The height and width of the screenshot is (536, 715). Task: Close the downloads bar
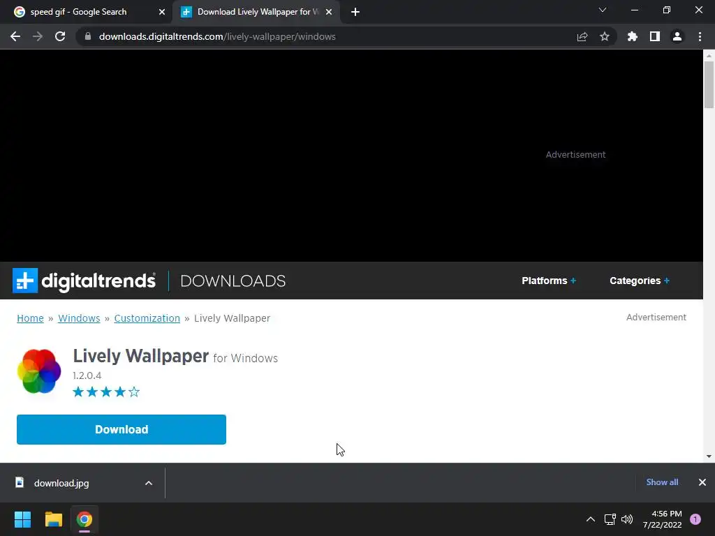tap(702, 482)
